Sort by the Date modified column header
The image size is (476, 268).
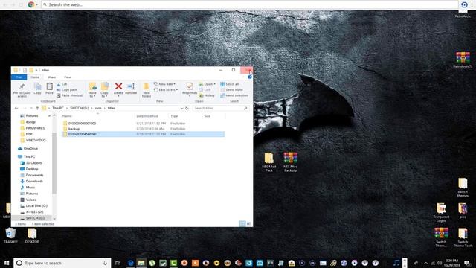[147, 116]
